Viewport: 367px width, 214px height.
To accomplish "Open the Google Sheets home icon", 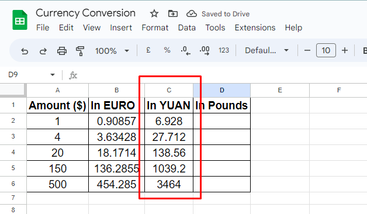I will pyautogui.click(x=20, y=20).
